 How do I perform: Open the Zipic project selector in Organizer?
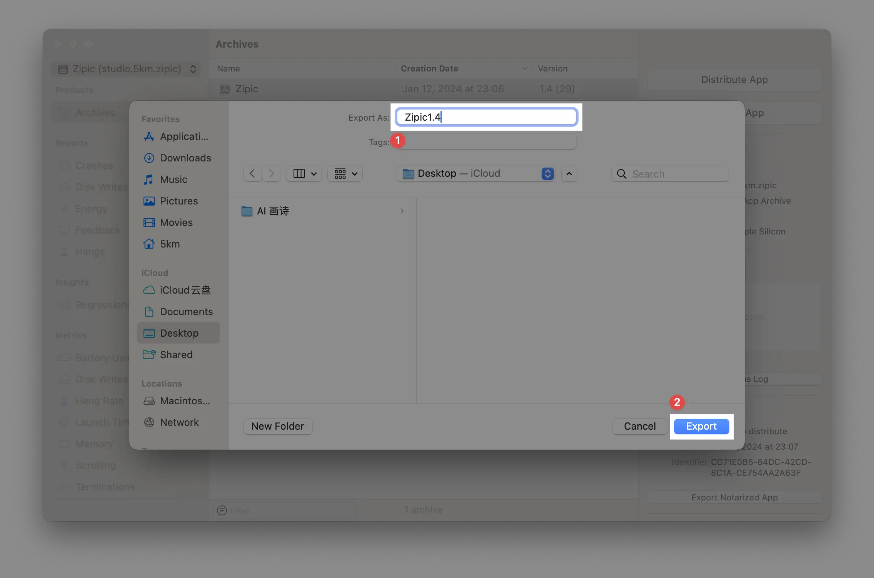tap(126, 69)
